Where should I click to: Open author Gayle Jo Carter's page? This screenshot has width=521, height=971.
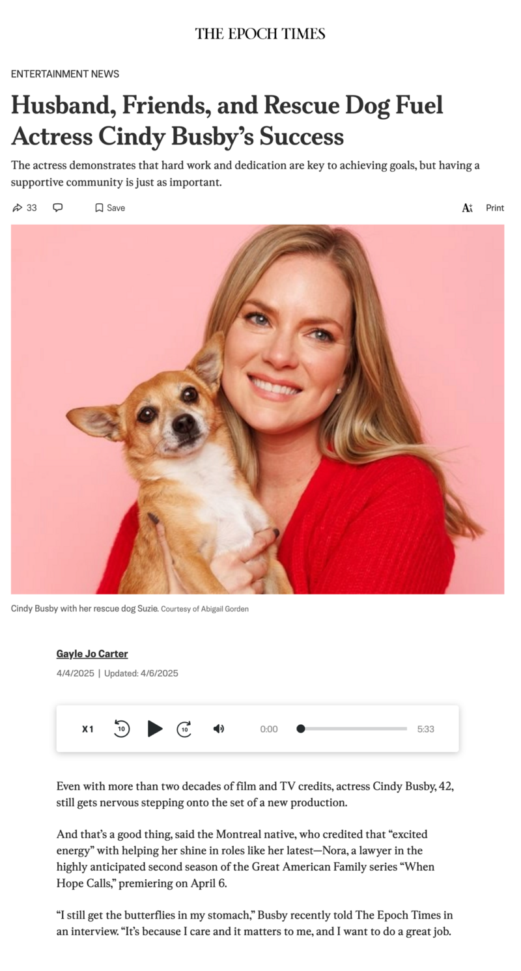pyautogui.click(x=92, y=654)
